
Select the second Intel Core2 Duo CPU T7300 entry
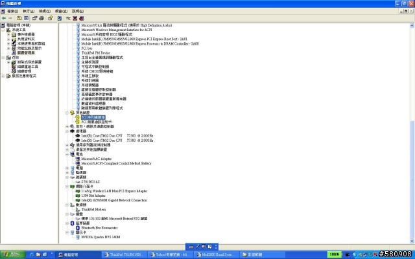[x=117, y=141]
